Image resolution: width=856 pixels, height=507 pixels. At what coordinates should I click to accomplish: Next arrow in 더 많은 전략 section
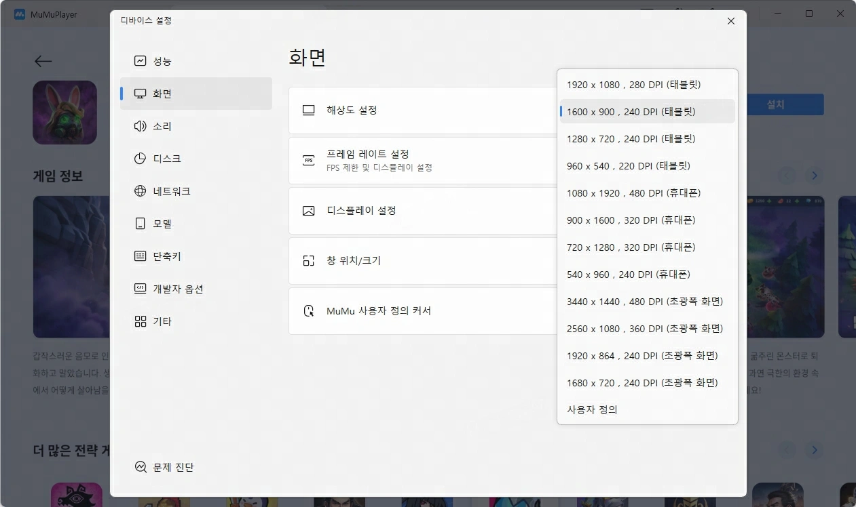tap(815, 450)
